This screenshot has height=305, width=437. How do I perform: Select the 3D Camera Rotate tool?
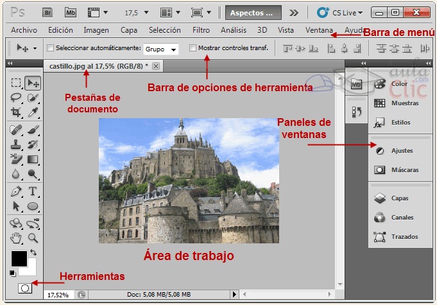point(33,223)
